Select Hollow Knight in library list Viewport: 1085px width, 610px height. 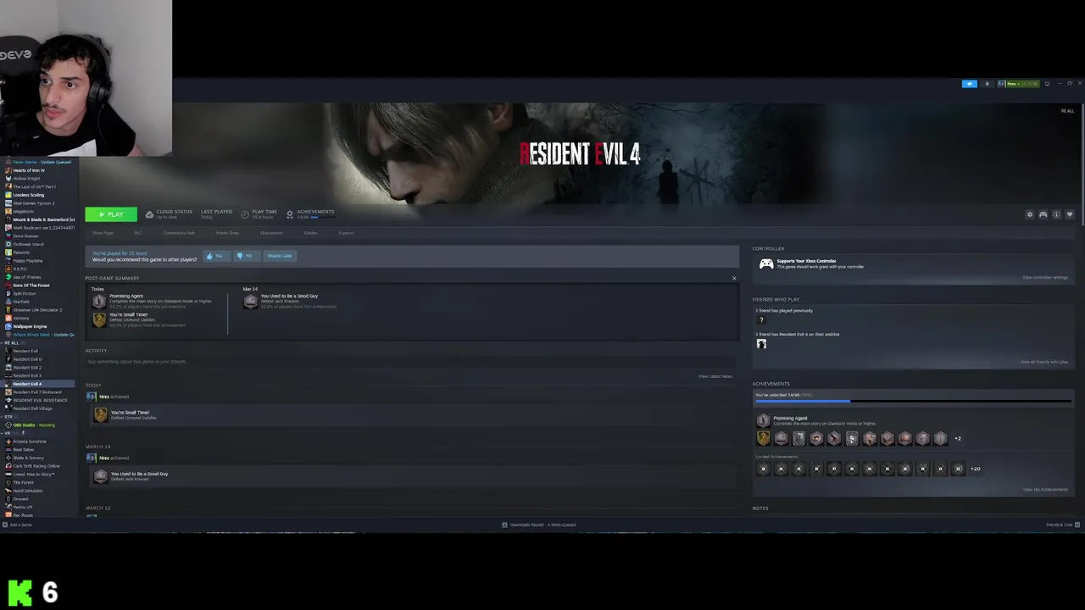point(26,179)
